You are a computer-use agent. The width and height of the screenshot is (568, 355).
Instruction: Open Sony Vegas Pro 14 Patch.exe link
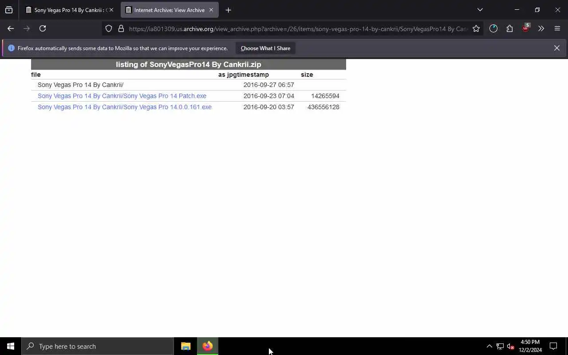click(x=122, y=96)
